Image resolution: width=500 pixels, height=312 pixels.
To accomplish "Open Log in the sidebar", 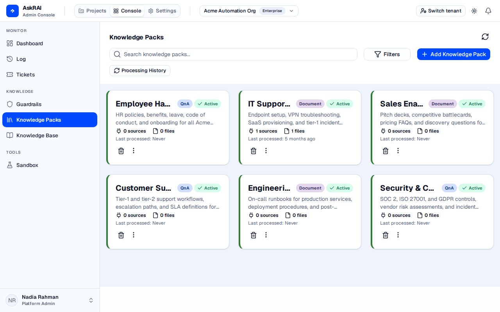I will coord(50,59).
